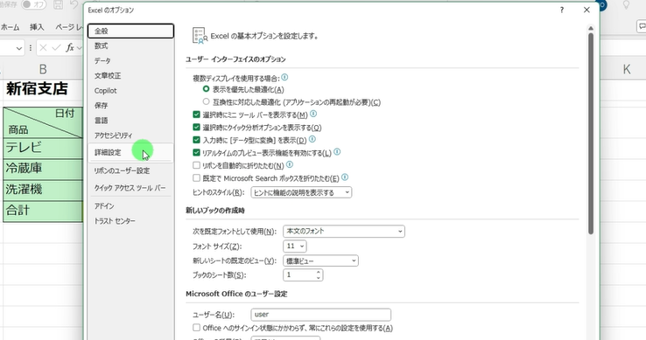Select 互換性に対応した最適化 radio button
The image size is (646, 340).
point(206,101)
